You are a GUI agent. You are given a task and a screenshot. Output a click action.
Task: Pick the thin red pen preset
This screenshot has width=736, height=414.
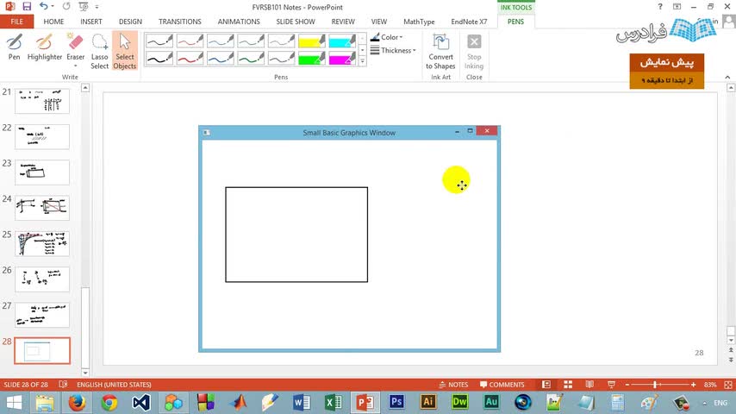[190, 41]
